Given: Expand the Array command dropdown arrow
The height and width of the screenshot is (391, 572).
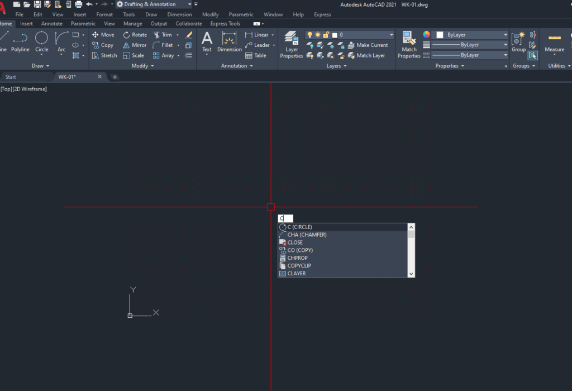Looking at the screenshot, I should (x=178, y=55).
